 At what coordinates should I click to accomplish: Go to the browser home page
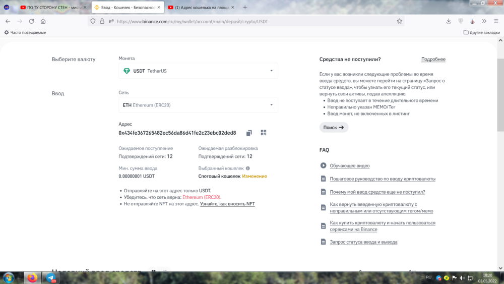pyautogui.click(x=43, y=21)
